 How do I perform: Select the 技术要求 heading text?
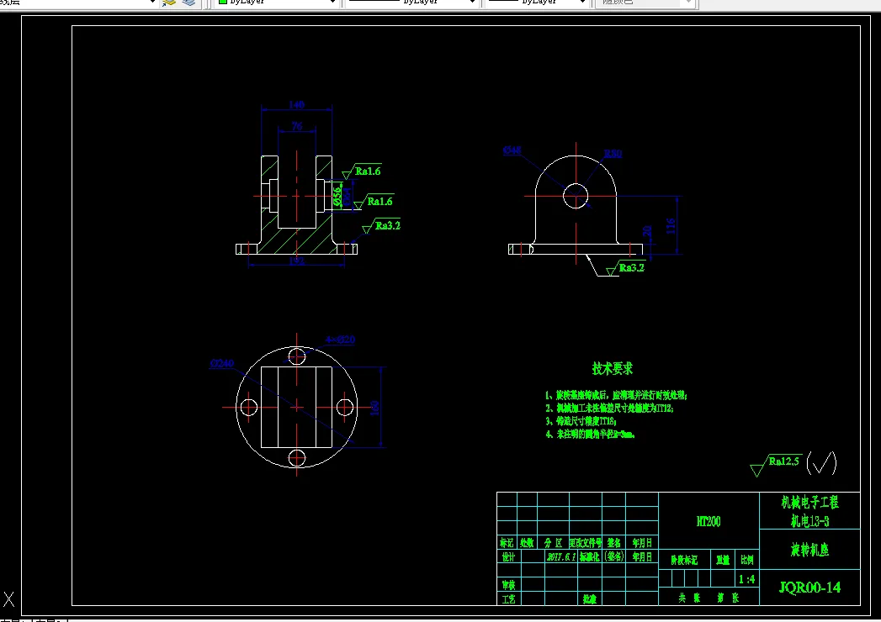click(x=613, y=369)
